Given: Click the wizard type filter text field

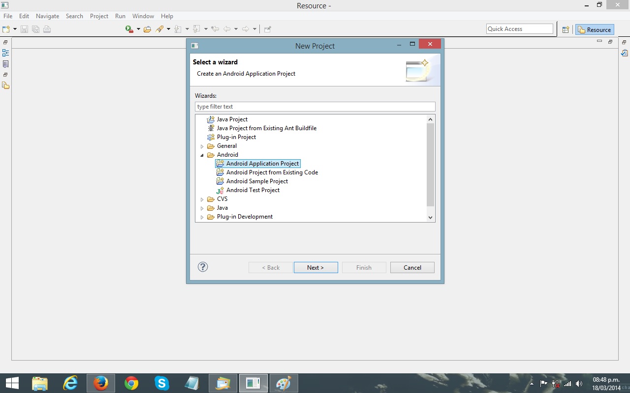Looking at the screenshot, I should tap(315, 107).
